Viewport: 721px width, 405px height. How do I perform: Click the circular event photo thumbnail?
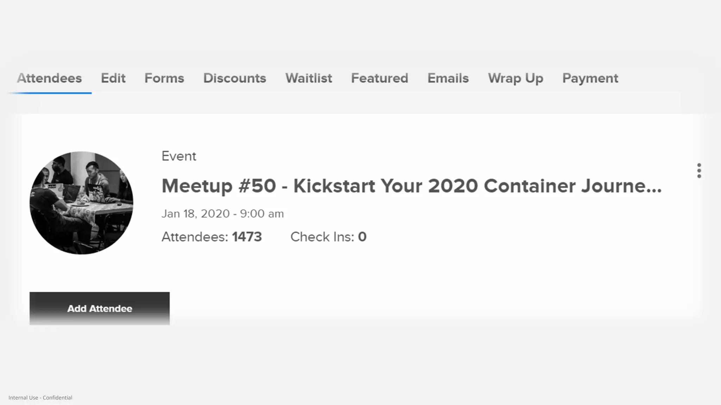81,203
